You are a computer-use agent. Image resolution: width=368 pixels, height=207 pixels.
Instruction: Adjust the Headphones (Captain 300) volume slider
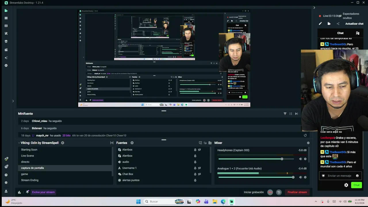coord(256,159)
